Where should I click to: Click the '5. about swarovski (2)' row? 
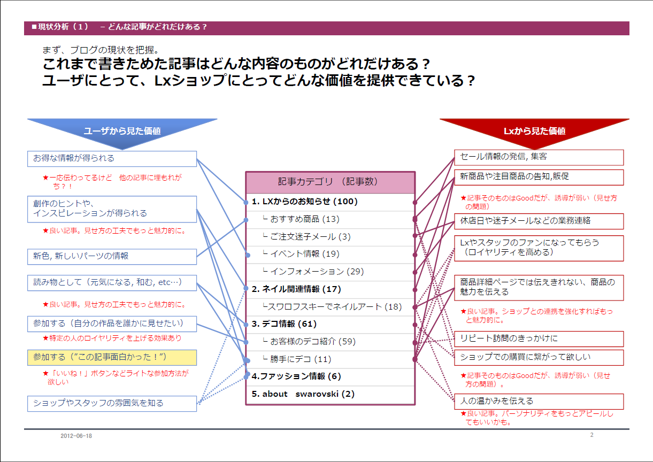pyautogui.click(x=330, y=395)
